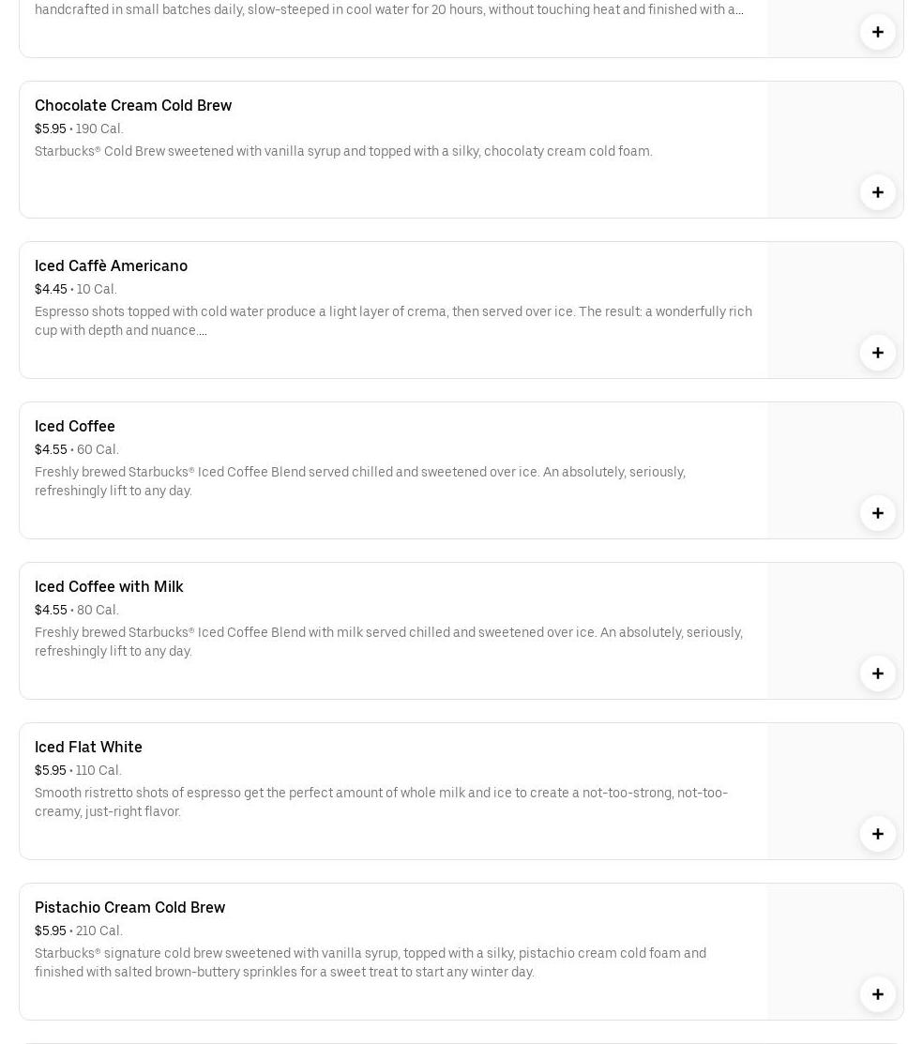Click the Pistachio Cream Cold Brew description text
The width and height of the screenshot is (923, 1044).
(x=371, y=962)
